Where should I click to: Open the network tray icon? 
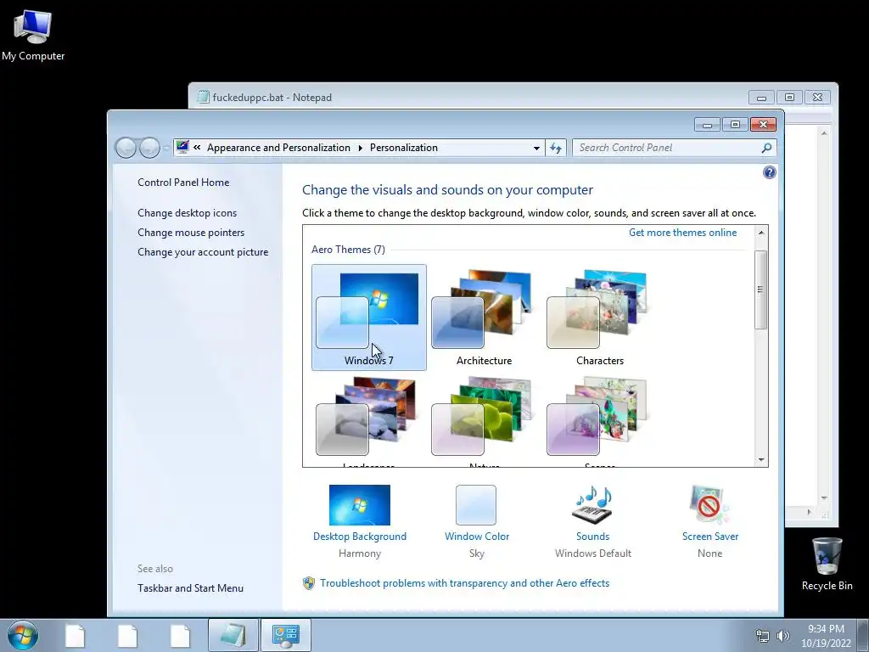coord(763,636)
